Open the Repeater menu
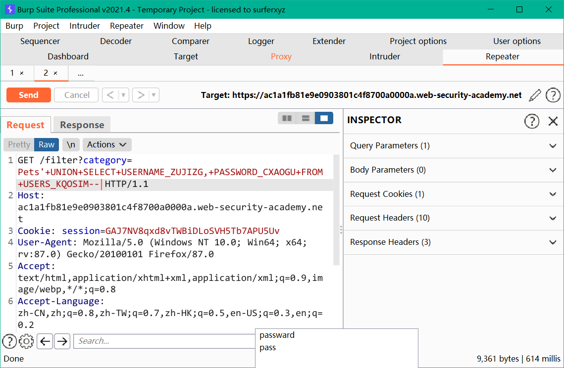 127,26
